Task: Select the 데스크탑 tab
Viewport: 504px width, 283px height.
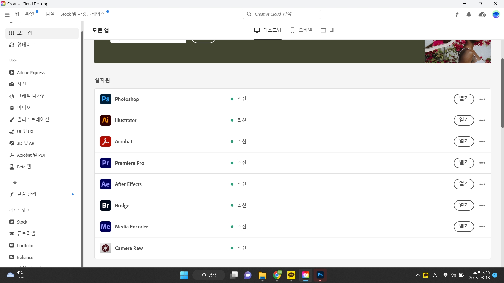Action: point(268,30)
